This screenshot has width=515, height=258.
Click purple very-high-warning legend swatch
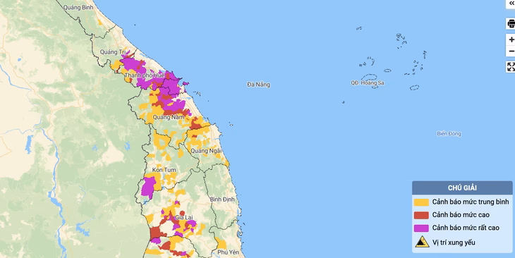421,228
